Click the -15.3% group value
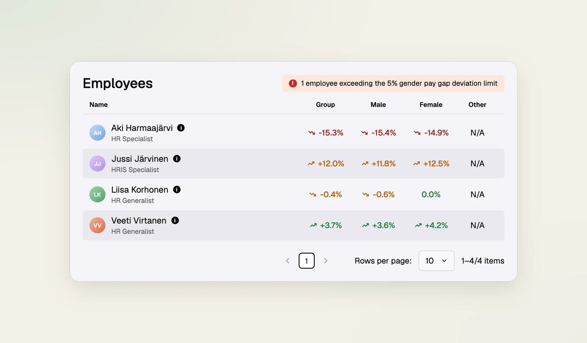The image size is (587, 343). [331, 133]
